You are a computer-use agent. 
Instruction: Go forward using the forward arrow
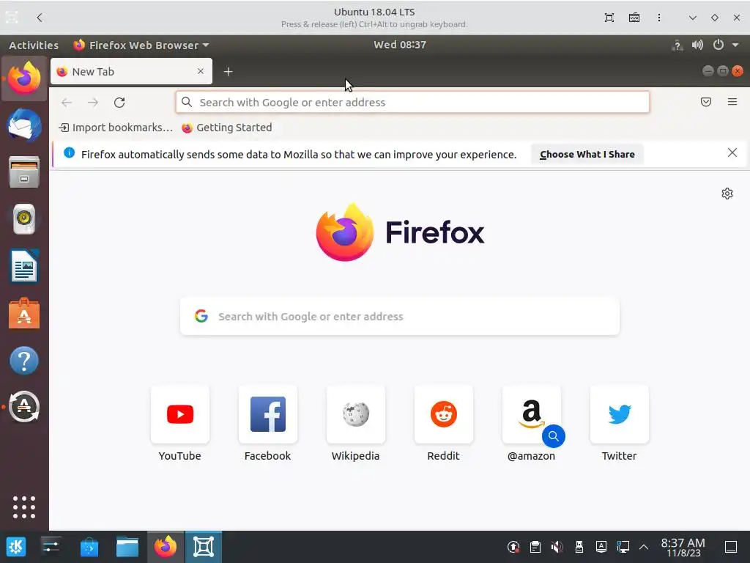point(93,103)
